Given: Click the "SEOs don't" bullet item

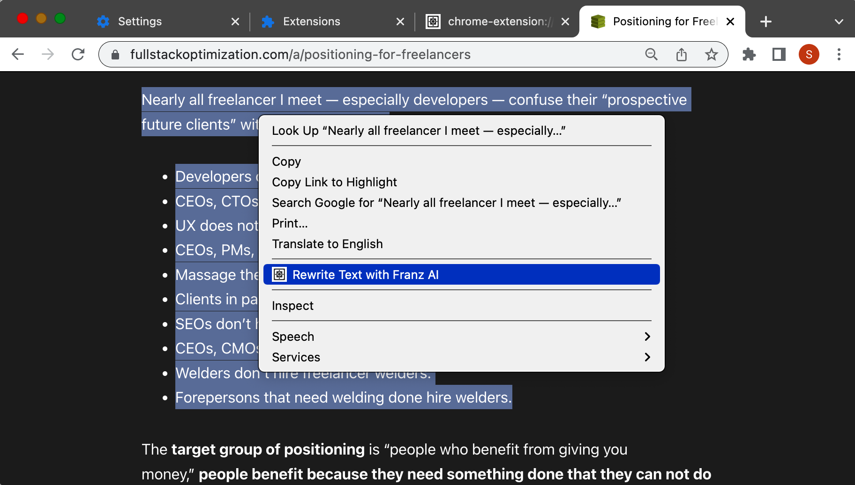Looking at the screenshot, I should [x=217, y=324].
